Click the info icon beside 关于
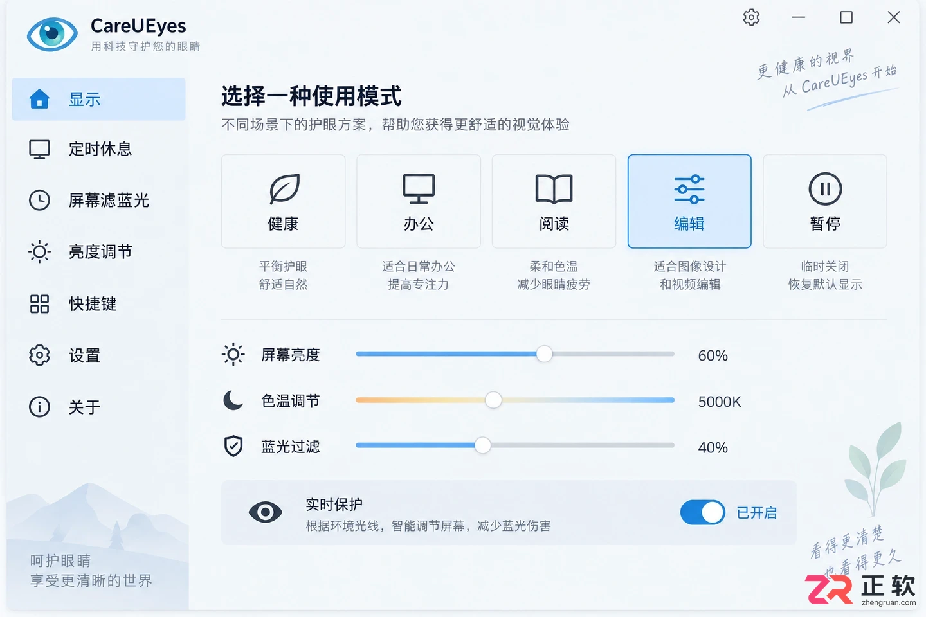This screenshot has height=617, width=926. 39,407
